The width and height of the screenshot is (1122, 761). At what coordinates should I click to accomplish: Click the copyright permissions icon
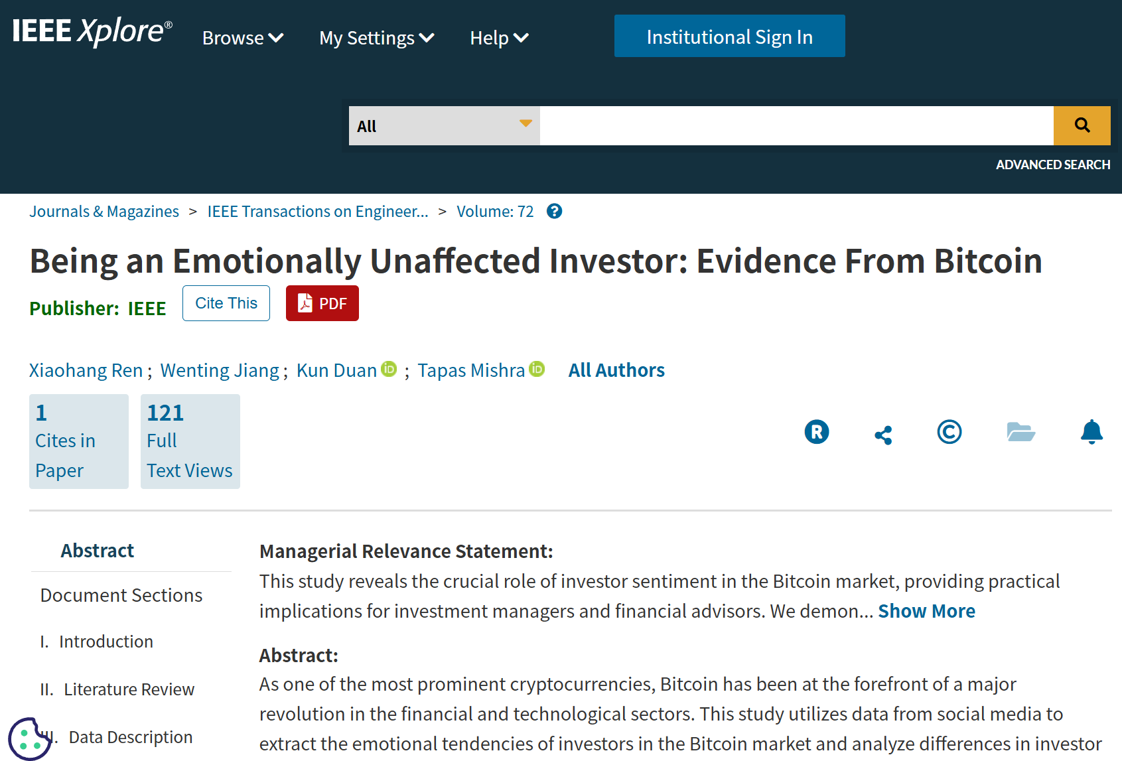coord(949,432)
